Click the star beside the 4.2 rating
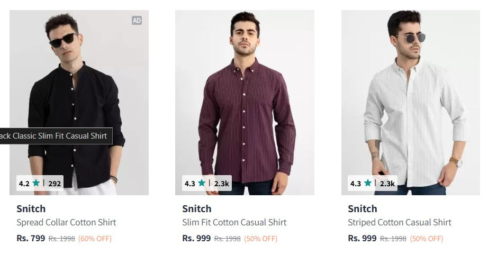488x255 pixels. click(x=36, y=184)
